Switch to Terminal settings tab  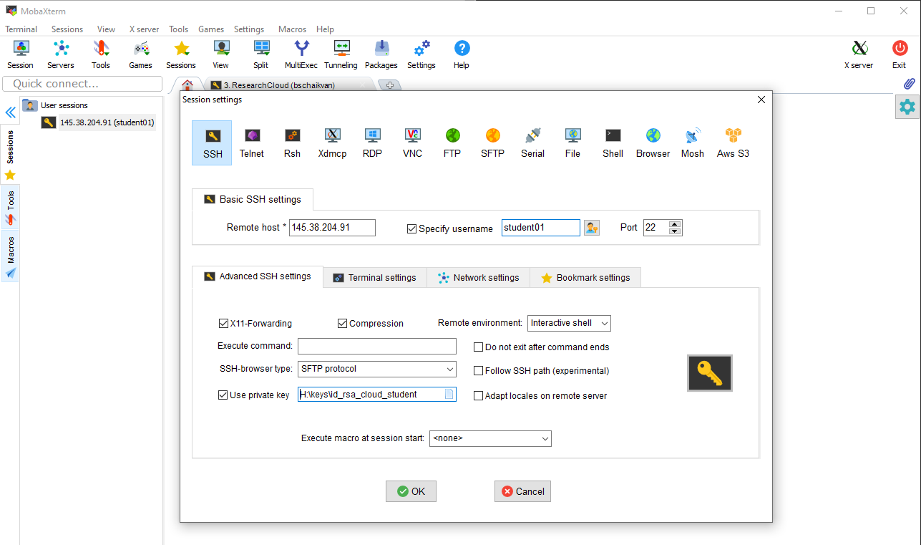tap(375, 278)
